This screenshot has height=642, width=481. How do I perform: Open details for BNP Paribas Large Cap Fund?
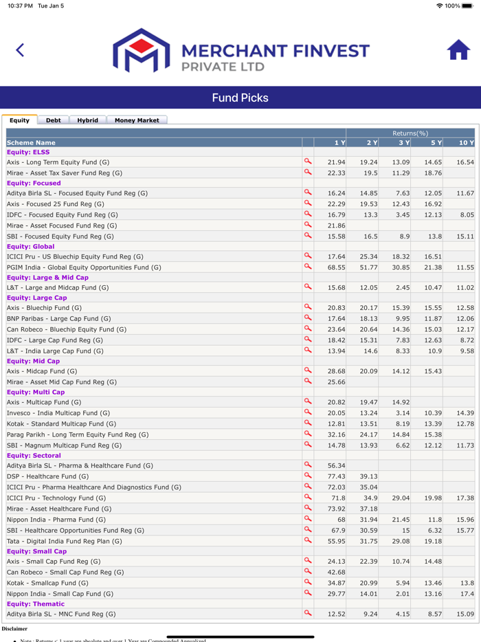(308, 318)
